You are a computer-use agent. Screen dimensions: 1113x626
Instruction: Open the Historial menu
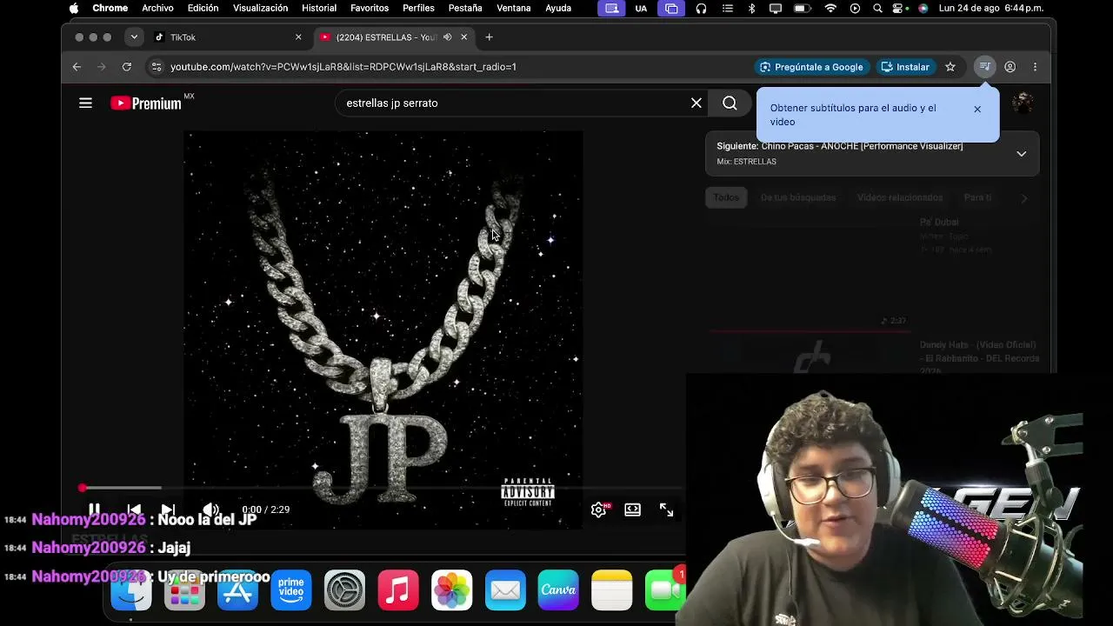[319, 9]
